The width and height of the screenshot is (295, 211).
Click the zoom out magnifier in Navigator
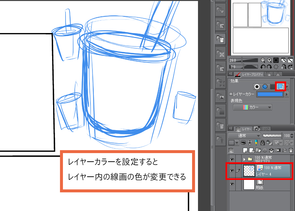tap(263, 60)
